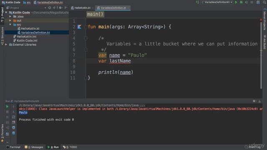The width and height of the screenshot is (267, 150).
Task: Close the VariablesDefinition.kt editor tab
Action: click(x=128, y=8)
